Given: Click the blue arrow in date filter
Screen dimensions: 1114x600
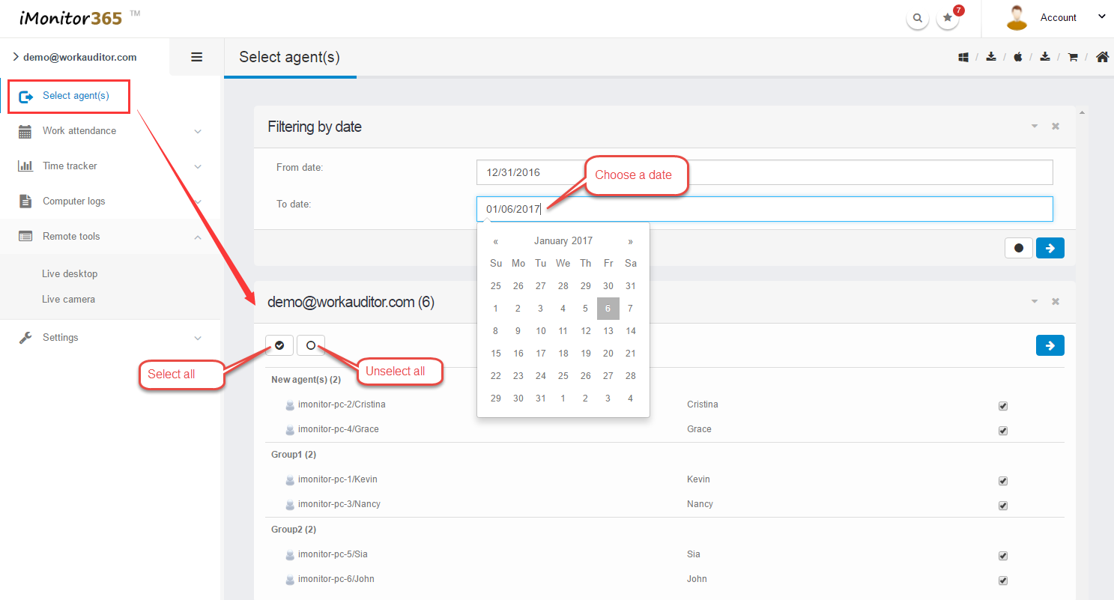Looking at the screenshot, I should [x=1050, y=248].
